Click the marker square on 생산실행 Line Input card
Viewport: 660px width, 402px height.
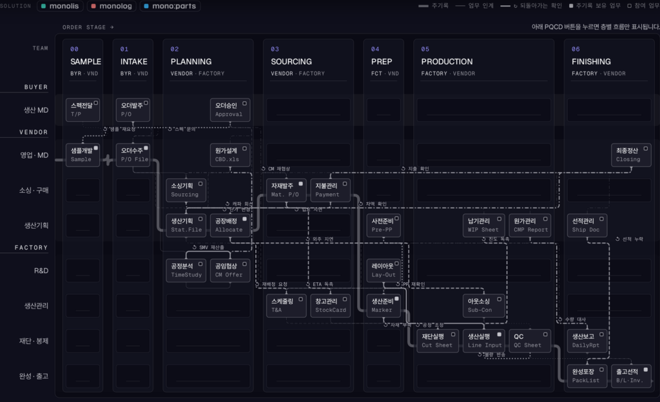500,334
